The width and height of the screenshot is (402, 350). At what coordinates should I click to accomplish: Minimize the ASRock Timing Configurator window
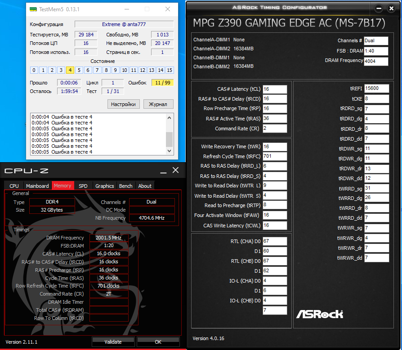pos(379,9)
